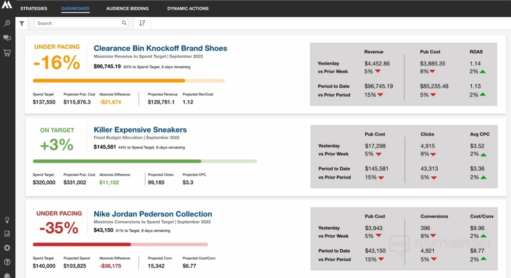Click the magnifier icon inside search box
This screenshot has height=278, width=511.
124,23
